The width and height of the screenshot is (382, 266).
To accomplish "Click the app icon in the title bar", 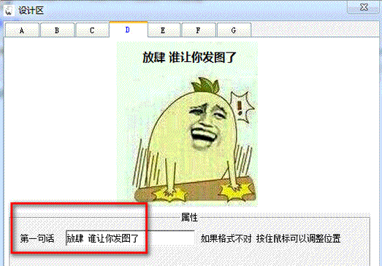I will click(9, 10).
